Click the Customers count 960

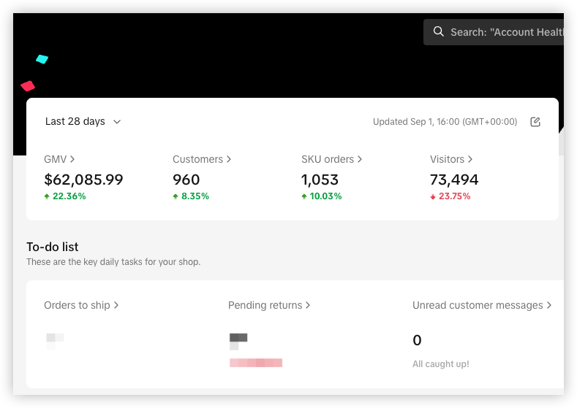(186, 180)
